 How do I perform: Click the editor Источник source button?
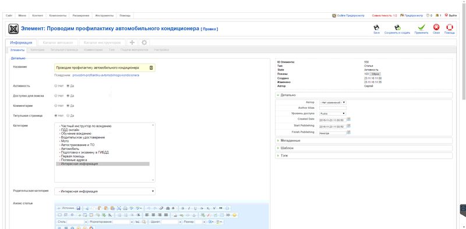point(66,208)
